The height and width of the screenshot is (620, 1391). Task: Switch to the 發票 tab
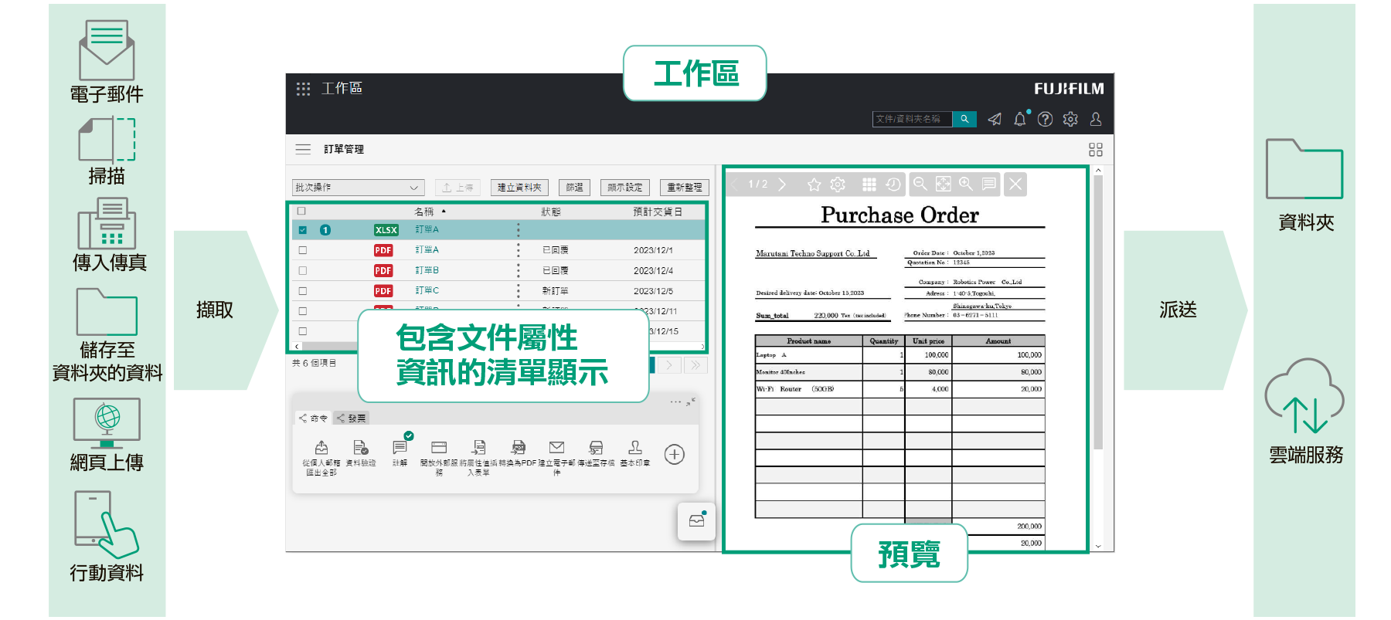tap(352, 418)
